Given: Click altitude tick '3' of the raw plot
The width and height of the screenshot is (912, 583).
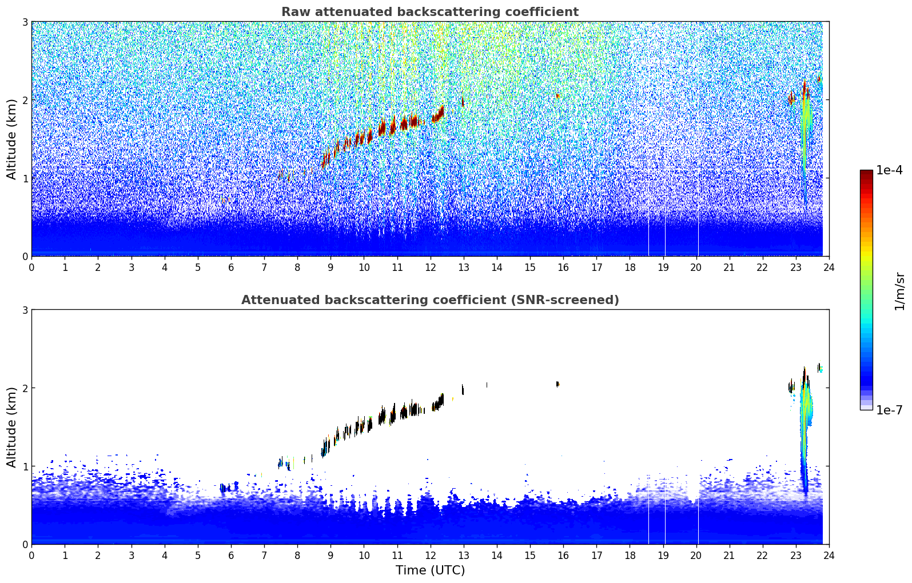Looking at the screenshot, I should (x=25, y=22).
